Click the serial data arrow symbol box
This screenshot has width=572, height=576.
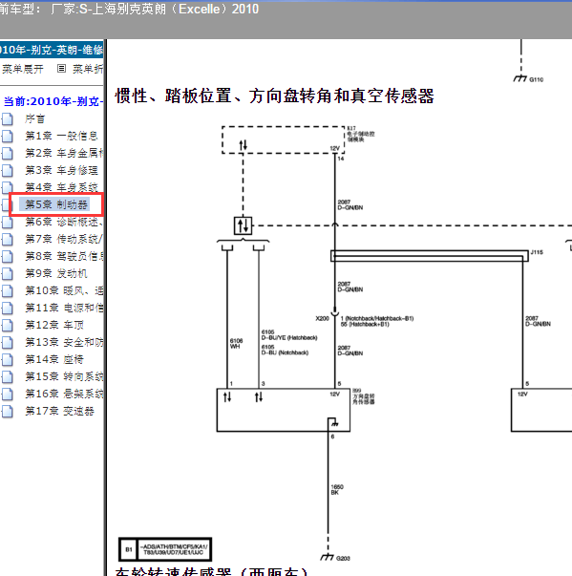click(x=244, y=225)
